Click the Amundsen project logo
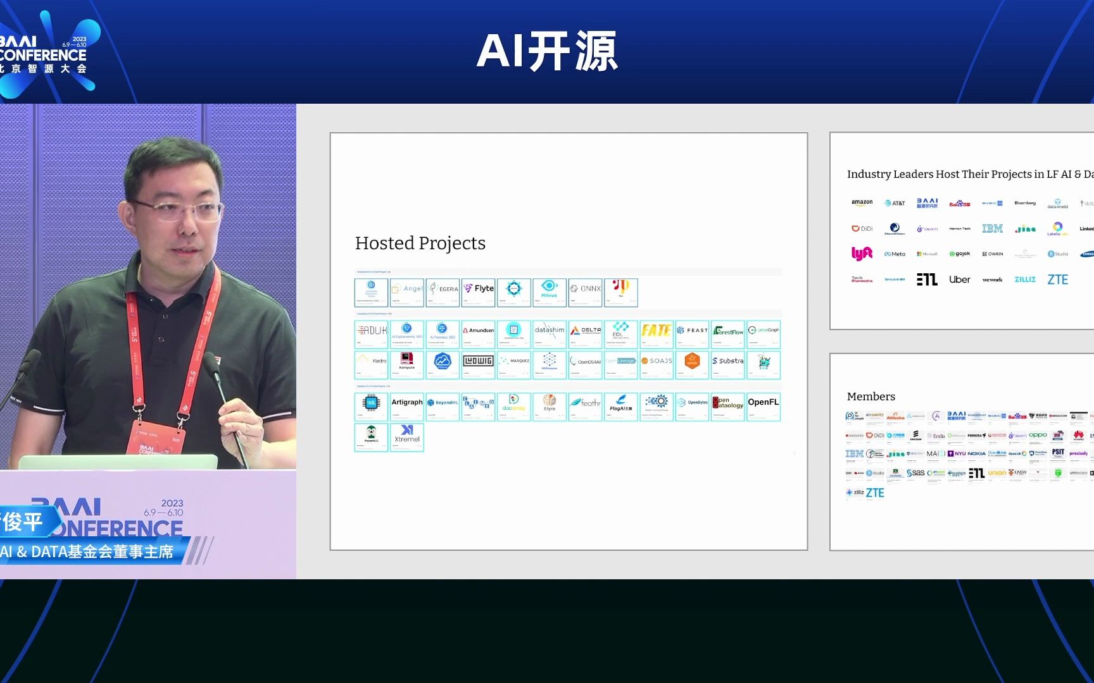The width and height of the screenshot is (1094, 683). pos(478,334)
